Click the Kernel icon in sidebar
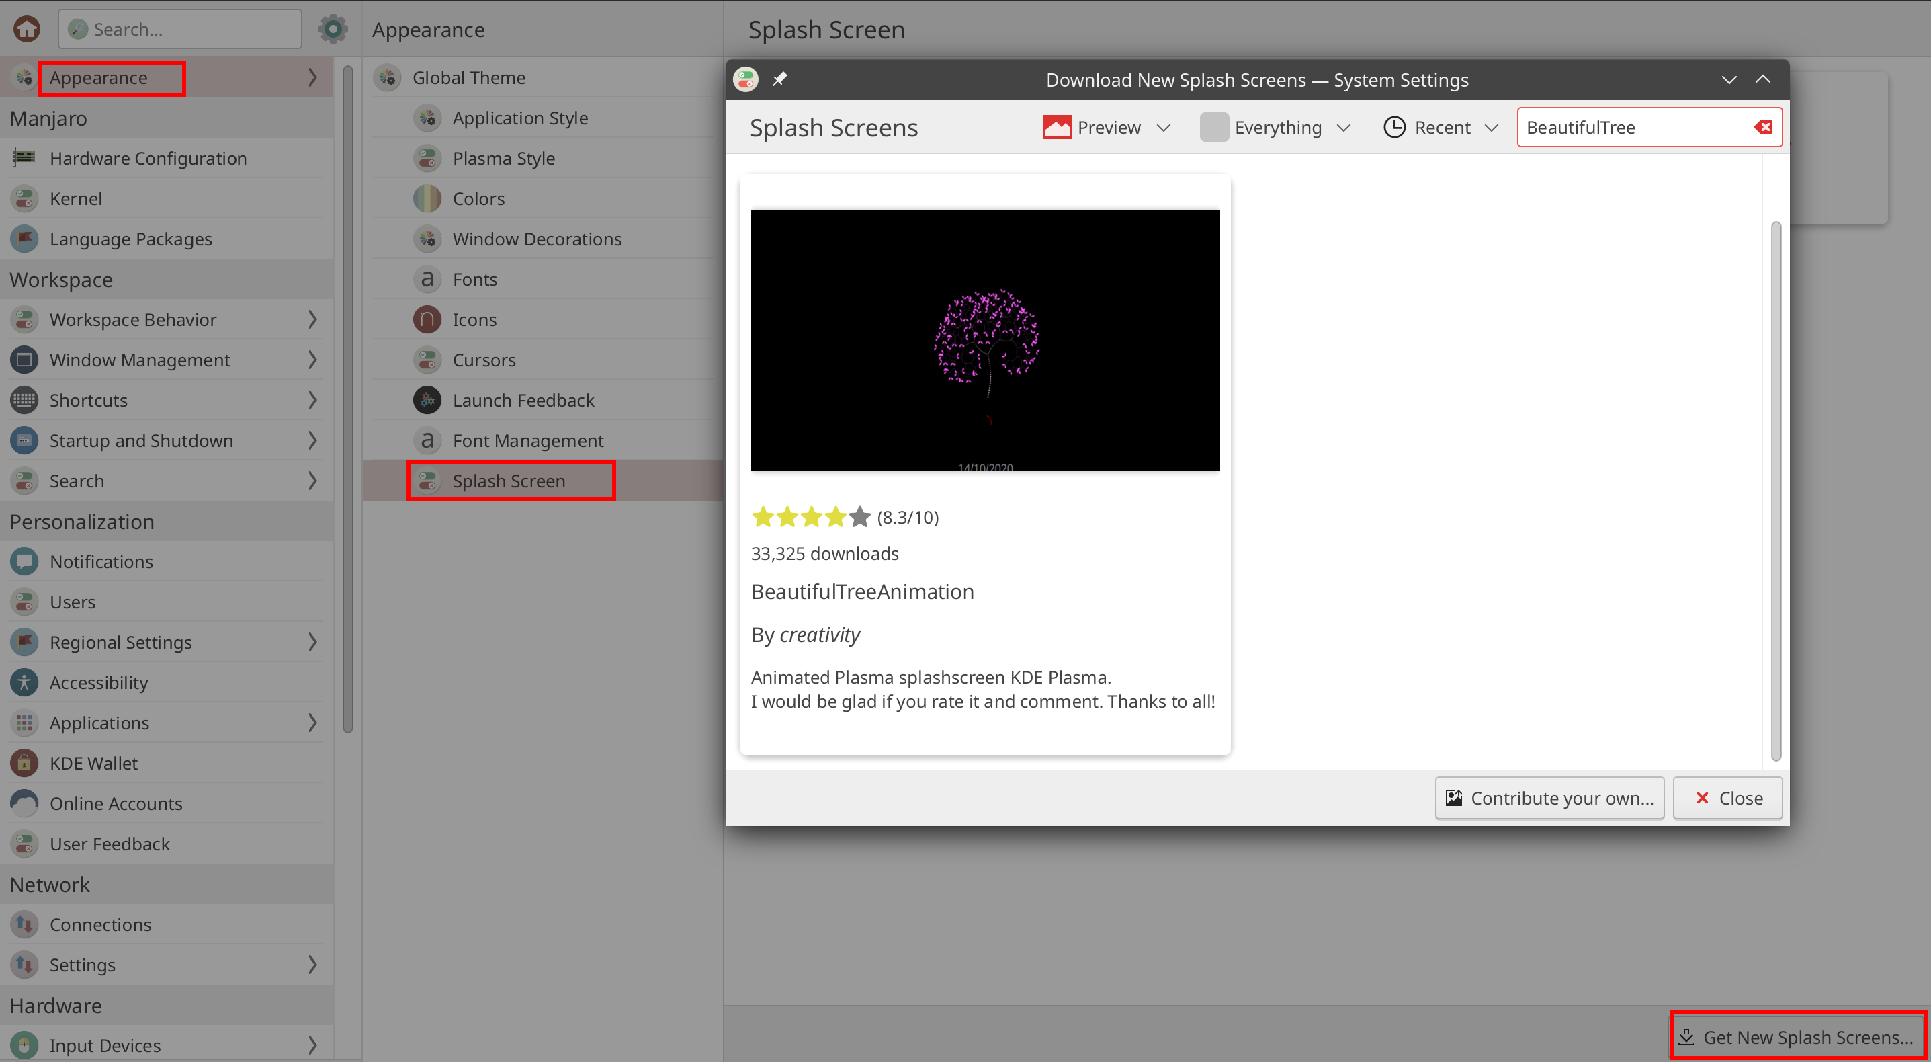The image size is (1931, 1062). pos(24,198)
